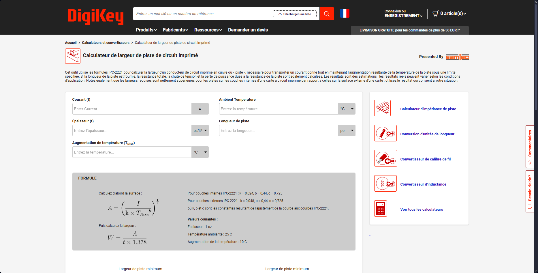Open Connexion ou ENREGISTREMENT dropdown
Screen dimensions: 538x273
(403, 13)
